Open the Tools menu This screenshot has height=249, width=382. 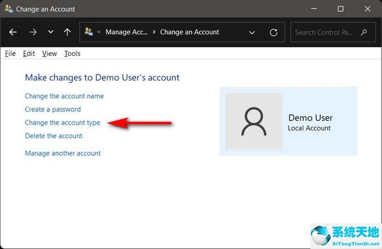pos(72,54)
